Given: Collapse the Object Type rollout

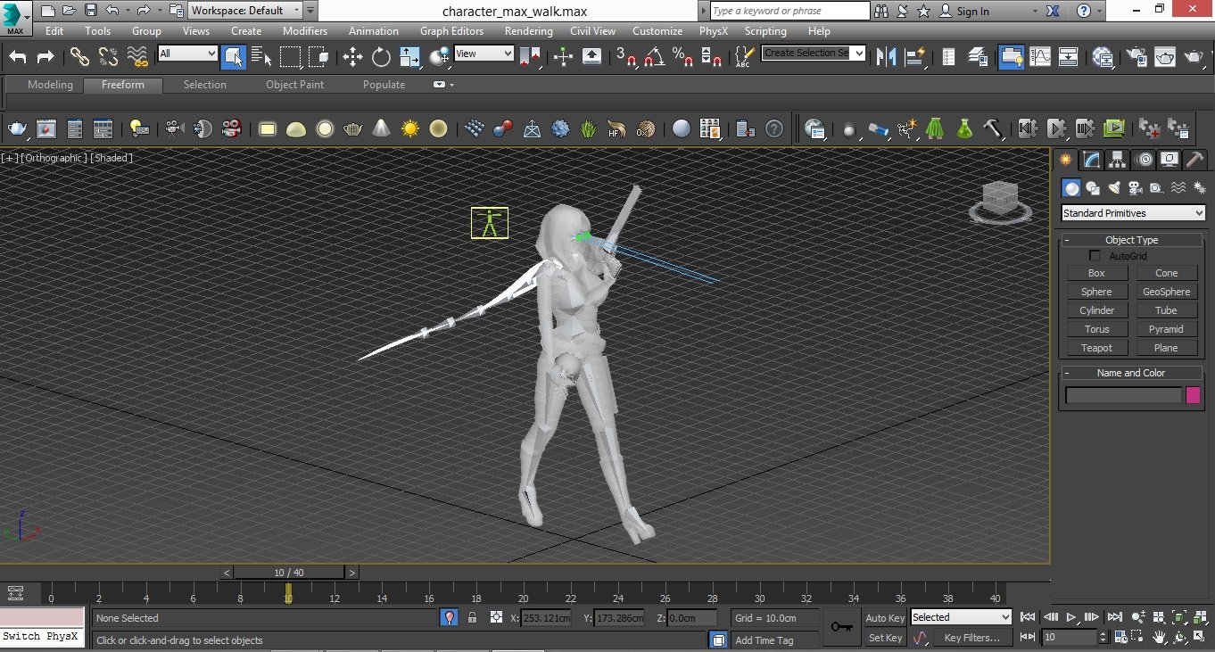Looking at the screenshot, I should (1131, 240).
